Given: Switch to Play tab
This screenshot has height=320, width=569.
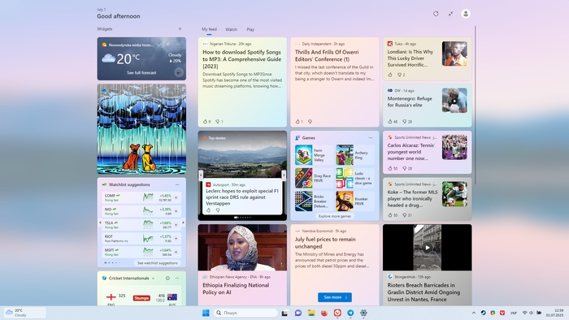Looking at the screenshot, I should tap(250, 29).
